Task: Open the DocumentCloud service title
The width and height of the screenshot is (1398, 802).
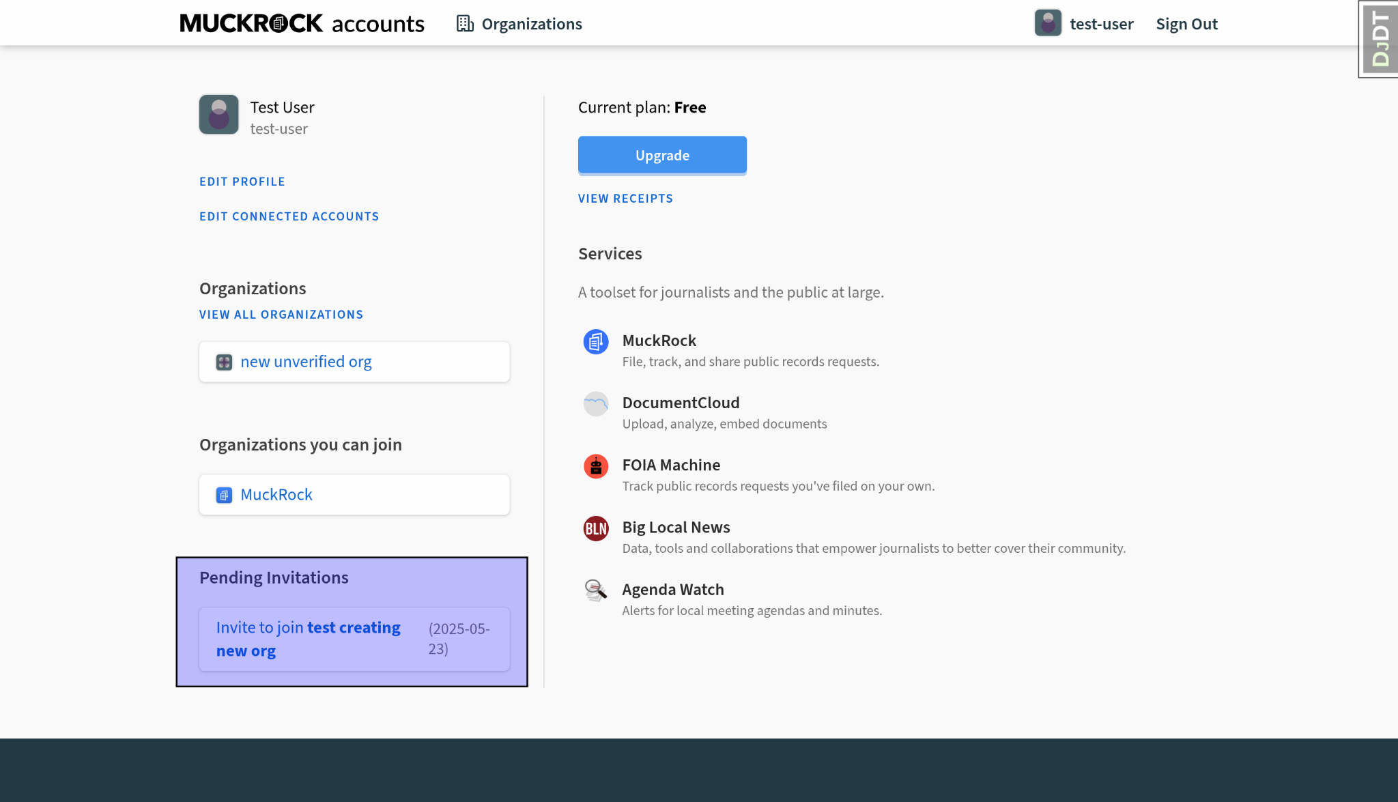Action: 681,403
